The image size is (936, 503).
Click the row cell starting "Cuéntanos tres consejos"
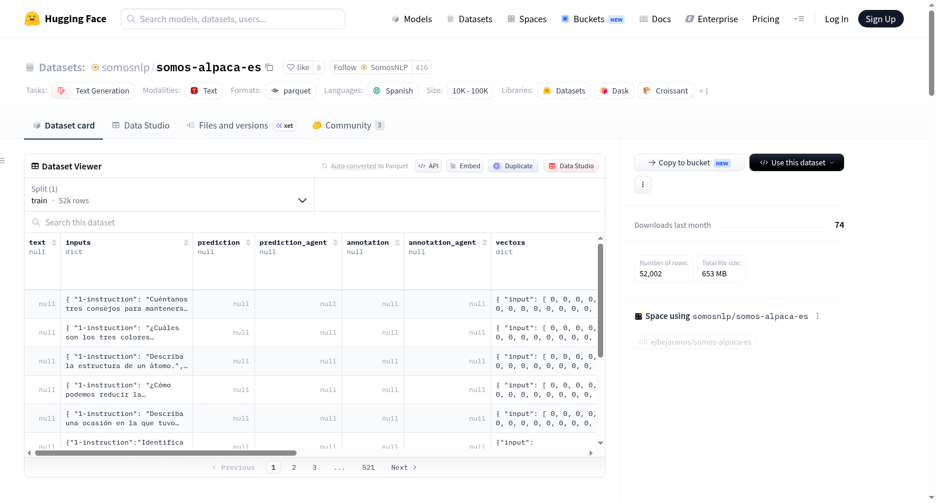pyautogui.click(x=126, y=304)
